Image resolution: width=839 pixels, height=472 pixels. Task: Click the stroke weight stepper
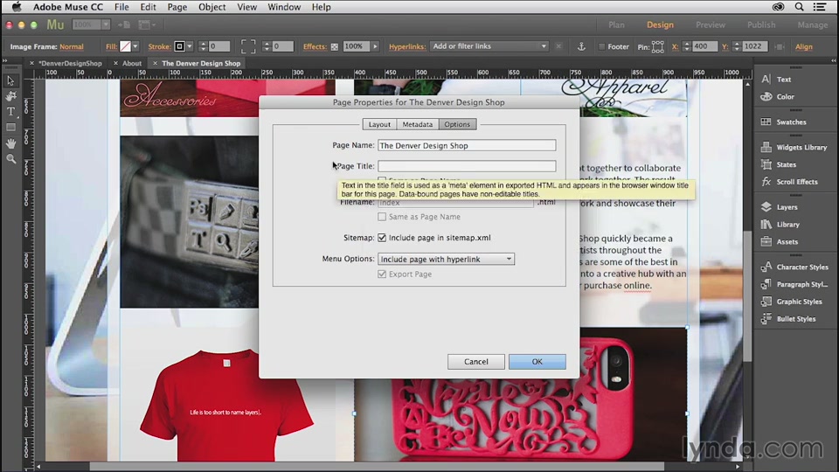click(203, 46)
